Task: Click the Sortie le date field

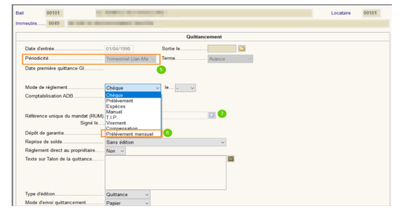Action: click(221, 49)
